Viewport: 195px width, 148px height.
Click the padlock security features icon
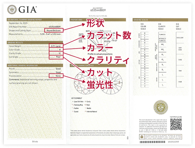click(x=141, y=137)
